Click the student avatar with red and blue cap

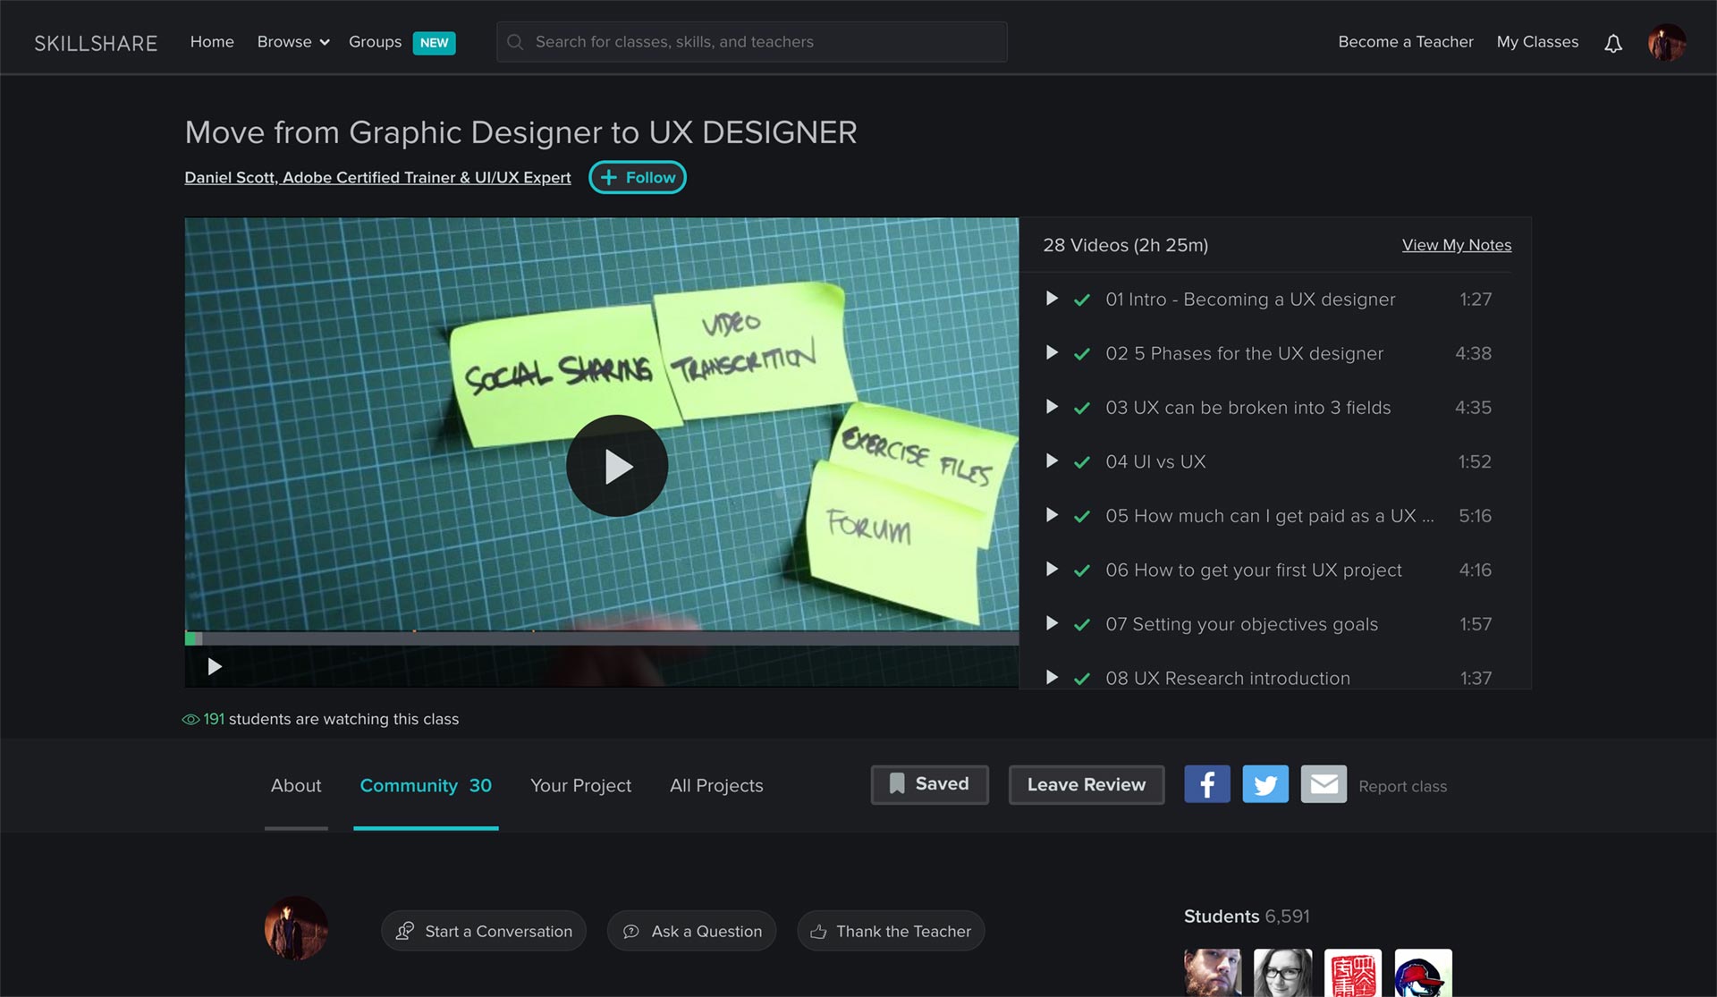tap(1424, 973)
